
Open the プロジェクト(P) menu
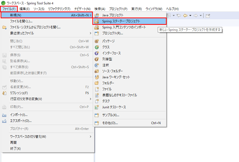tap(118, 9)
